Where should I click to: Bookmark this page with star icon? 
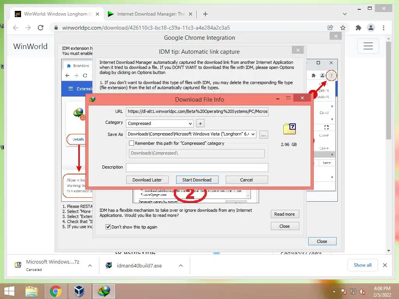[343, 28]
